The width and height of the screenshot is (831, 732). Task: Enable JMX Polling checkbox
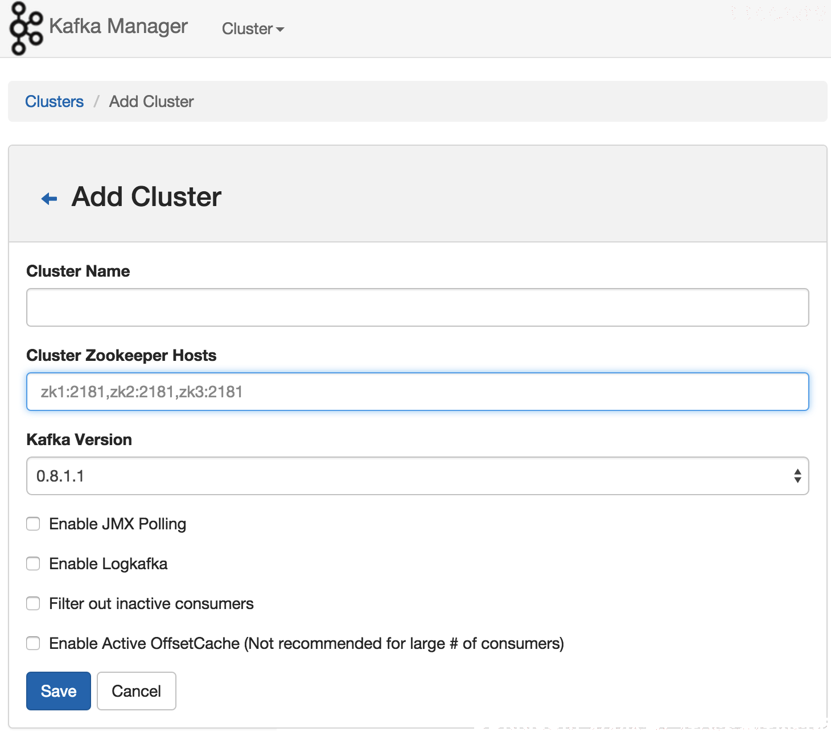point(33,524)
